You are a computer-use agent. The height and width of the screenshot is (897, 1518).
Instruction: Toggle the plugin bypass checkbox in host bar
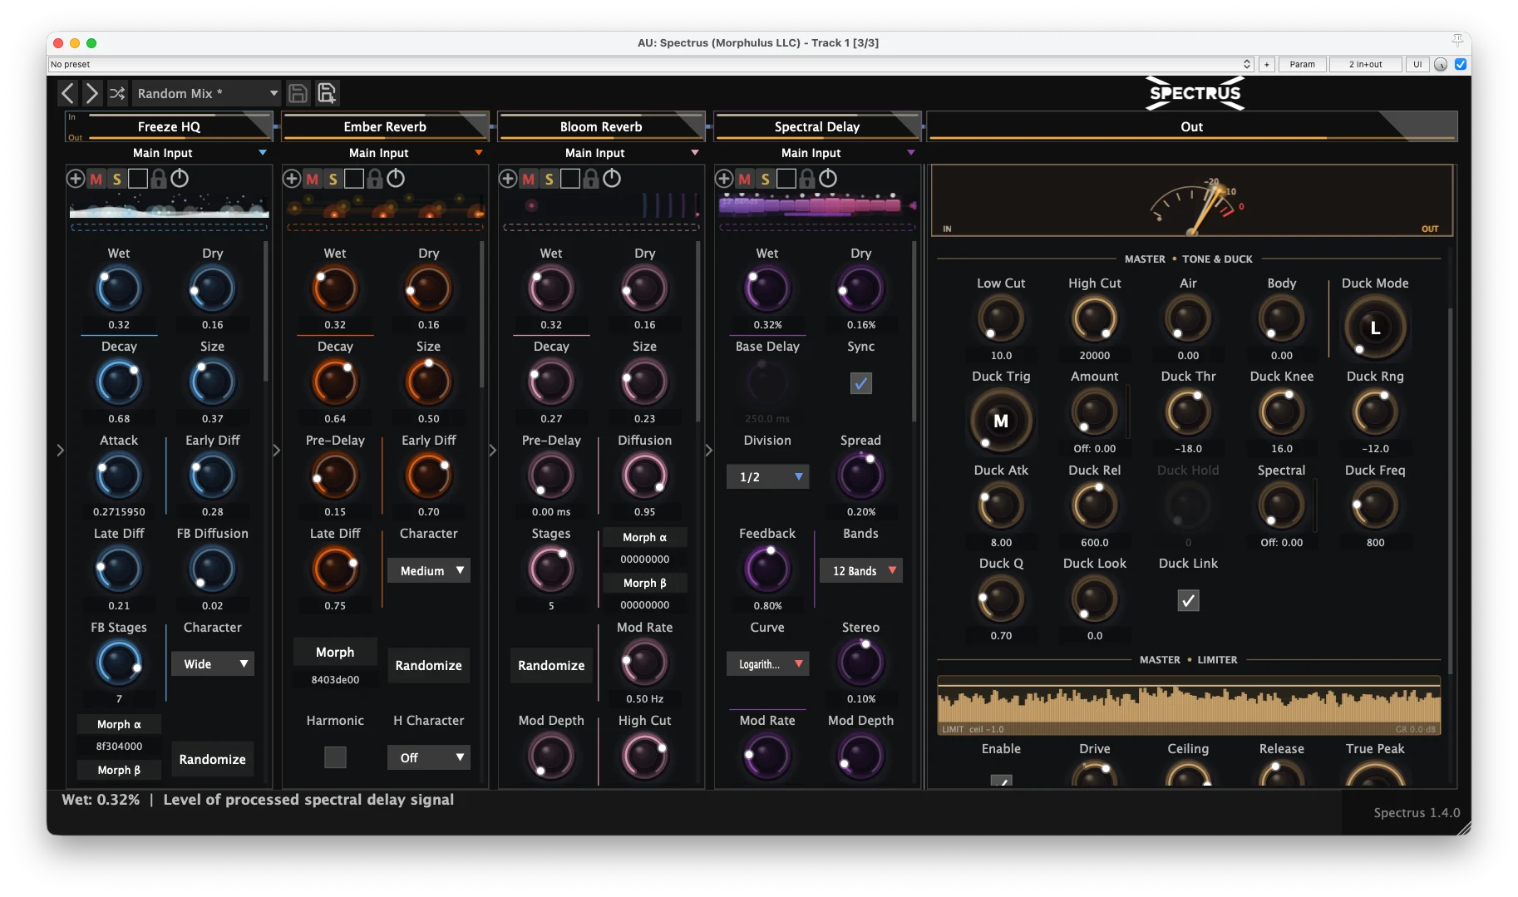point(1461,64)
